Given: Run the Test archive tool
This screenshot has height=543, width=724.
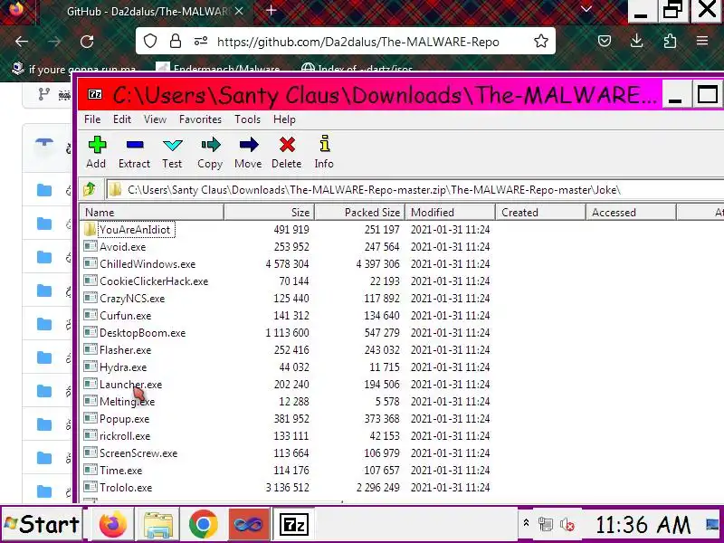Looking at the screenshot, I should point(172,152).
